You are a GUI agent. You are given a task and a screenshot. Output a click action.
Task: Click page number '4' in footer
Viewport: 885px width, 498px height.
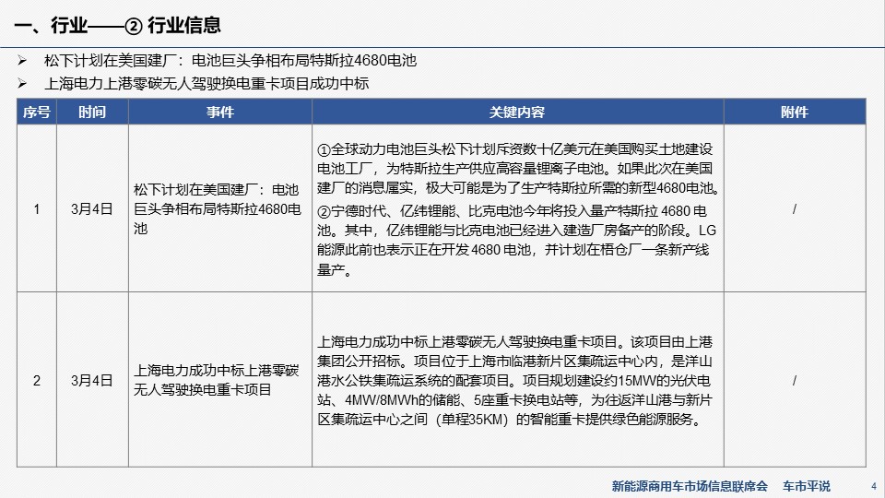pyautogui.click(x=874, y=486)
